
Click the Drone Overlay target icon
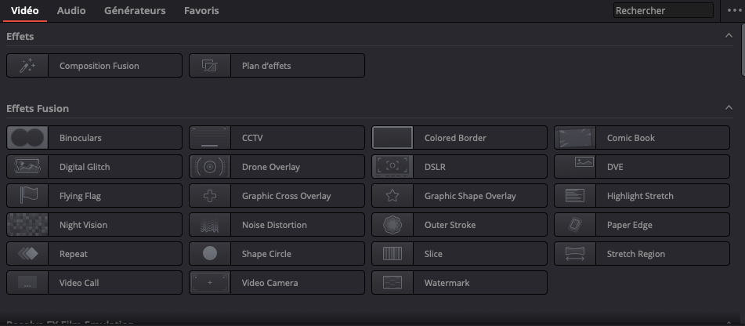click(x=210, y=167)
